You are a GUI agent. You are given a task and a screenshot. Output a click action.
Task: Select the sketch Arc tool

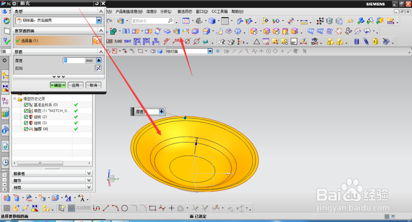[x=115, y=208]
